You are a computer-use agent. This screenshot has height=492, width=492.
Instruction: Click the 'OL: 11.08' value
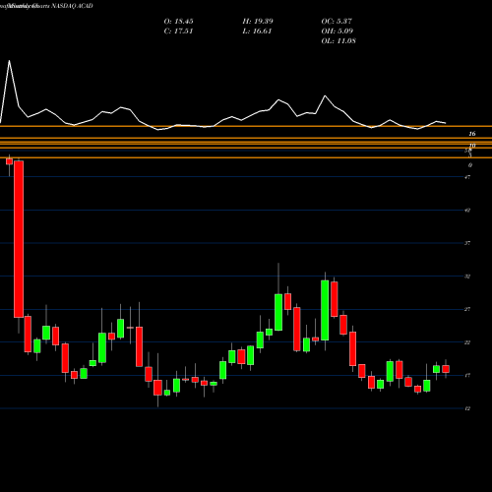(x=338, y=41)
